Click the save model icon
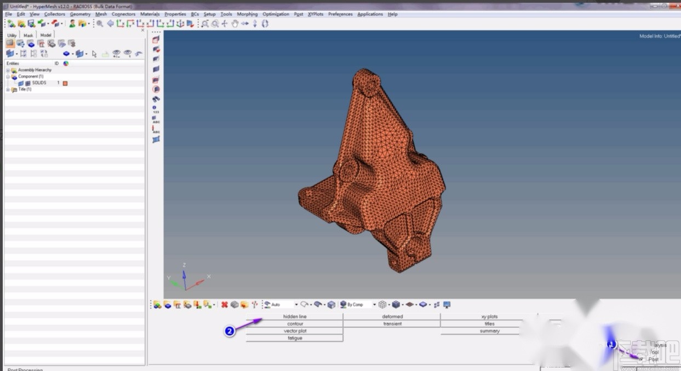The width and height of the screenshot is (681, 371). tap(31, 24)
